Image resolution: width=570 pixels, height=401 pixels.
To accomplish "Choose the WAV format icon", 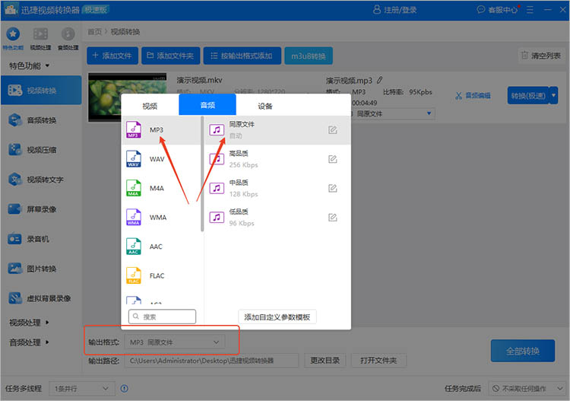I will point(134,159).
